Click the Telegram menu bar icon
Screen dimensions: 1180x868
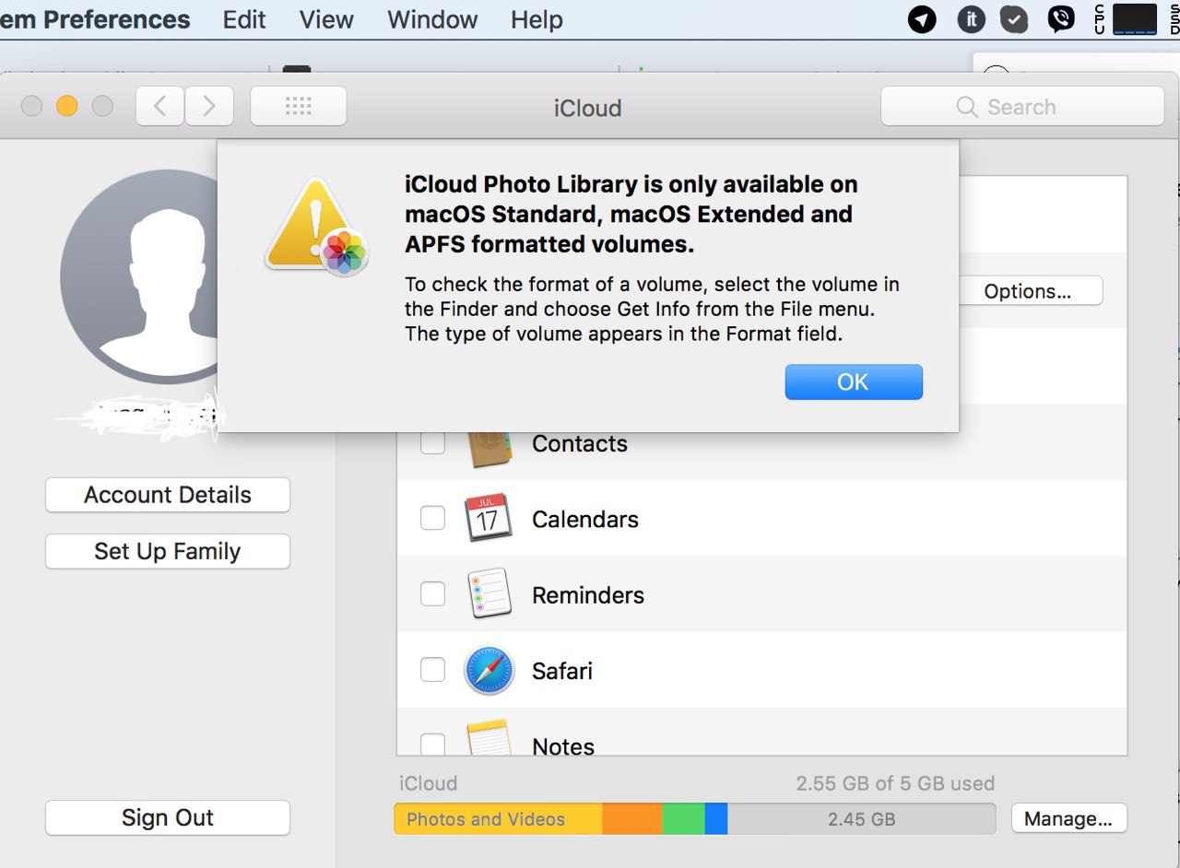[922, 19]
